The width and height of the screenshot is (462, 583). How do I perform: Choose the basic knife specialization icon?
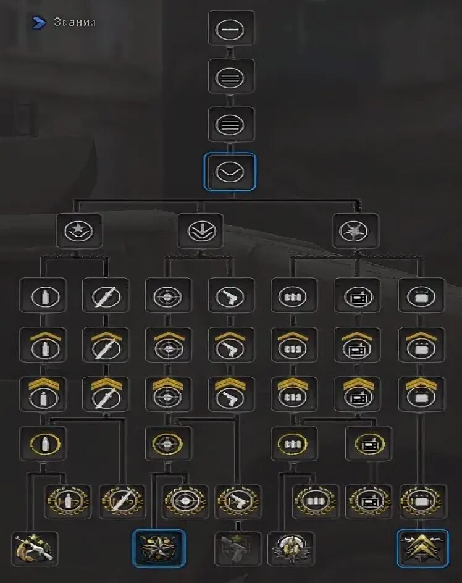(106, 296)
